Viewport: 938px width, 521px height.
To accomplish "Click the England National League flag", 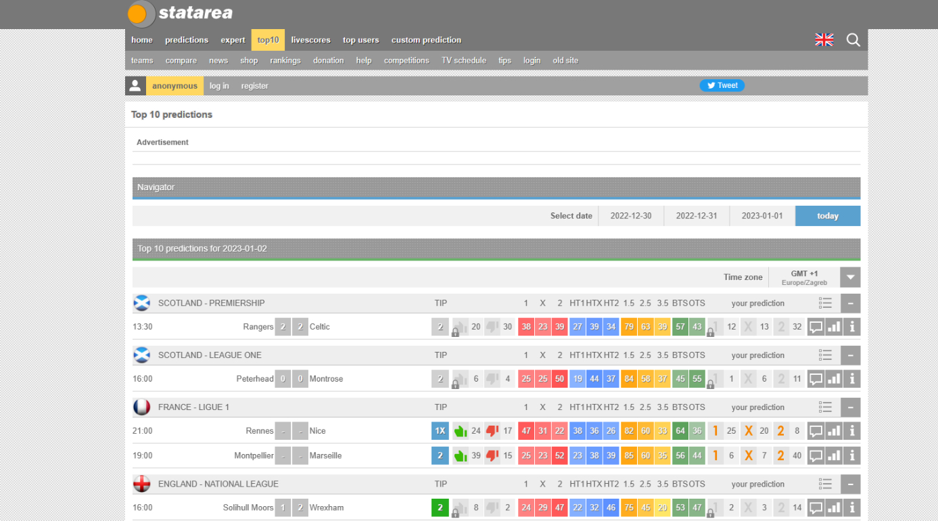I will coord(142,484).
